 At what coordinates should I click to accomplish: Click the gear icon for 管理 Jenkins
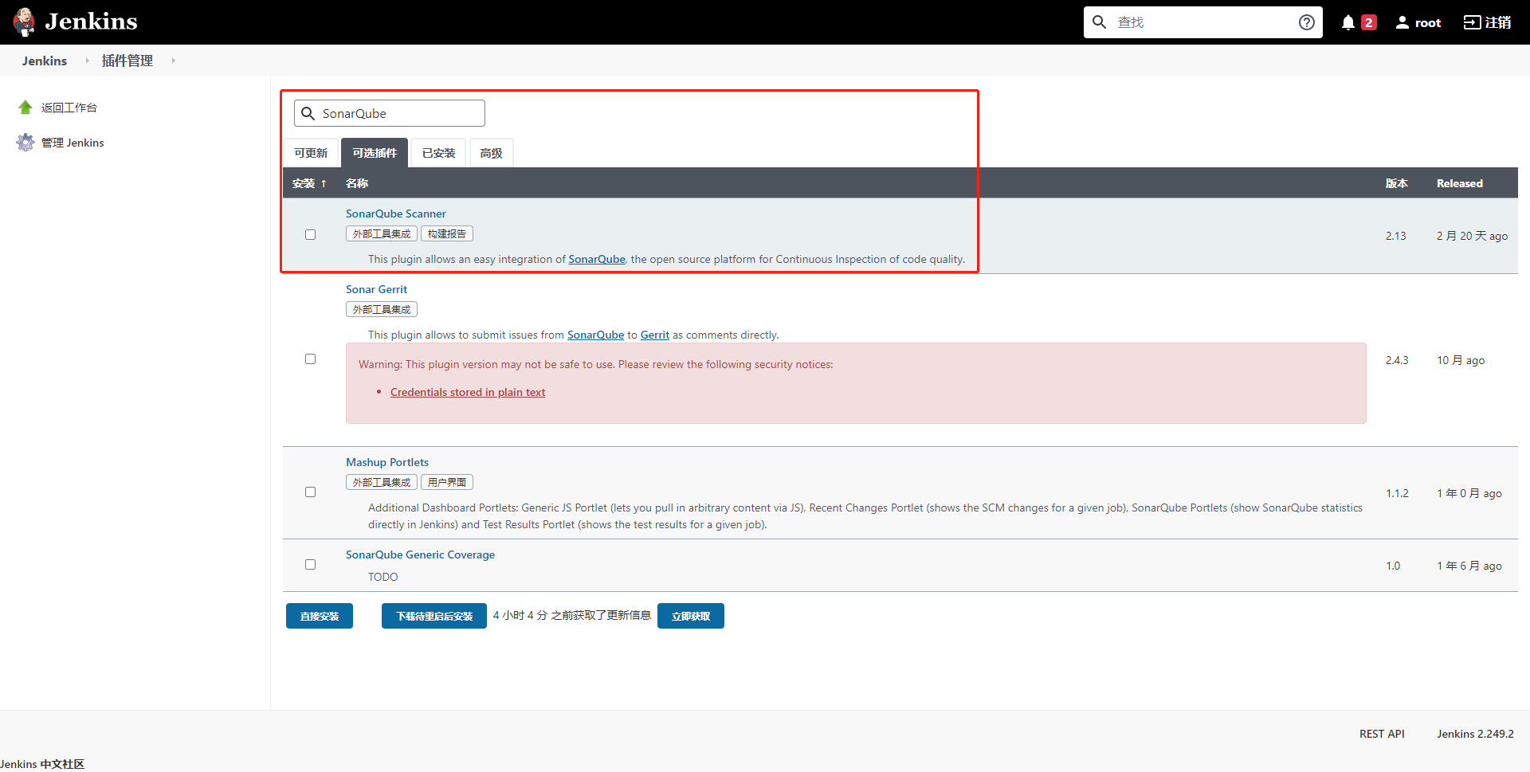click(25, 143)
